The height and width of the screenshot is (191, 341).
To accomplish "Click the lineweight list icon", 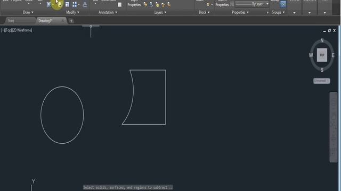I will (232, 4).
